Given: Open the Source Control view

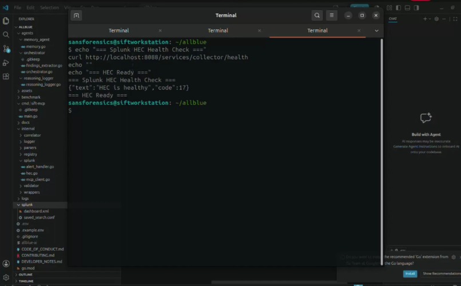Looking at the screenshot, I should [x=6, y=49].
